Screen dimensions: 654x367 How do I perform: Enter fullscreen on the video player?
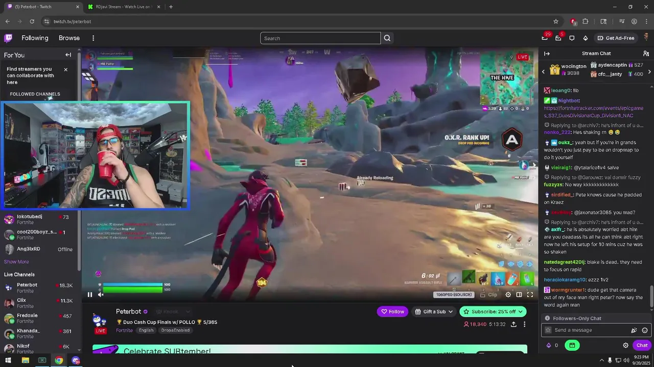[x=530, y=295]
